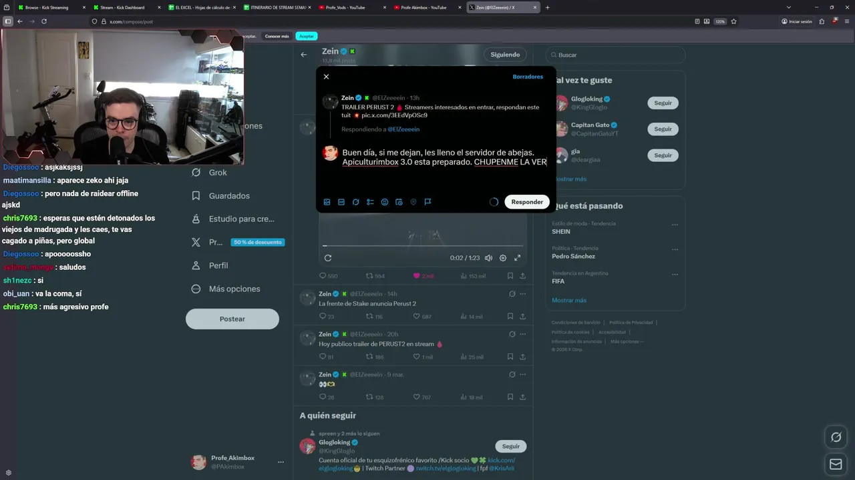Click the Buscar search field
Screen dimensions: 855x480
pyautogui.click(x=616, y=55)
